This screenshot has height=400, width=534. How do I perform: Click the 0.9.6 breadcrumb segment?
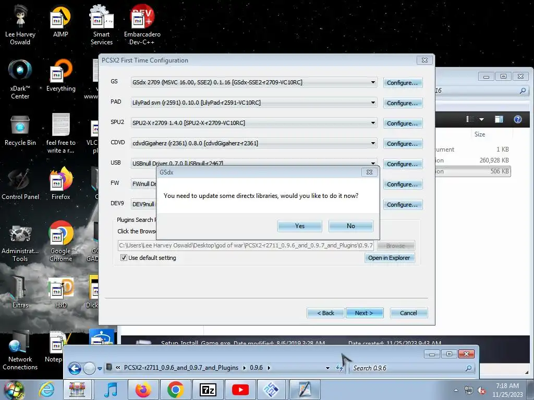click(256, 368)
